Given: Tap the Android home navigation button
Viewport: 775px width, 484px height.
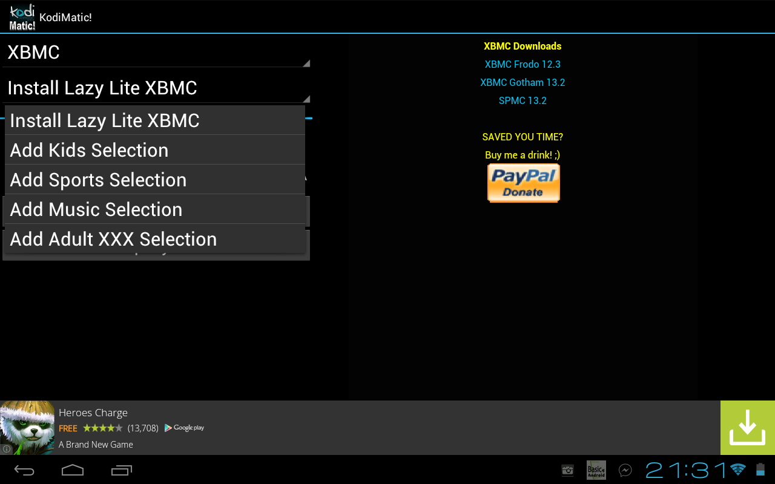Looking at the screenshot, I should 73,470.
